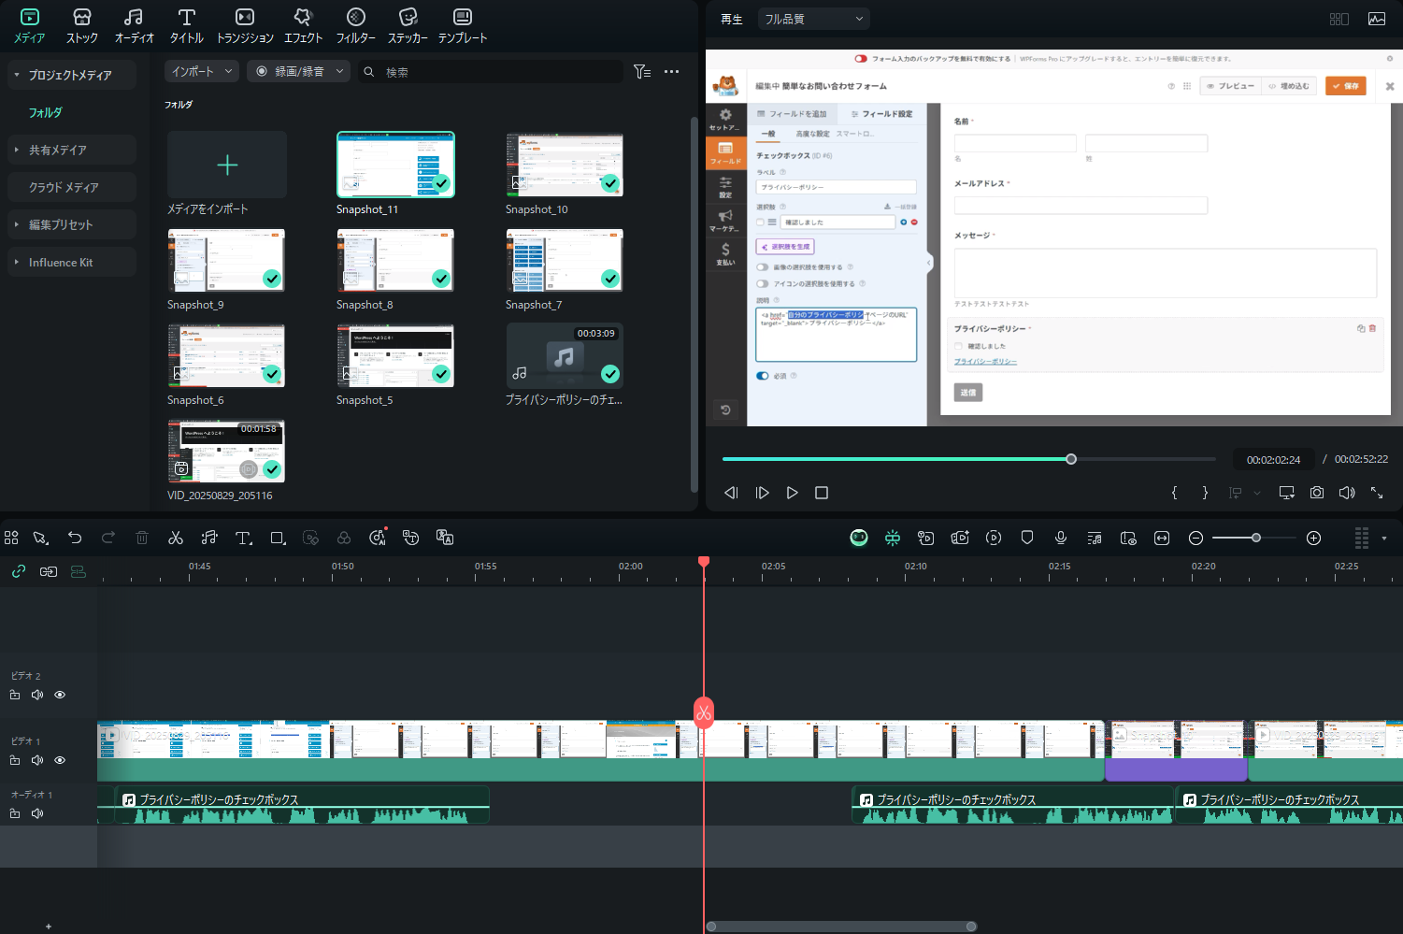Click the media search field
This screenshot has height=934, width=1403.
point(491,72)
